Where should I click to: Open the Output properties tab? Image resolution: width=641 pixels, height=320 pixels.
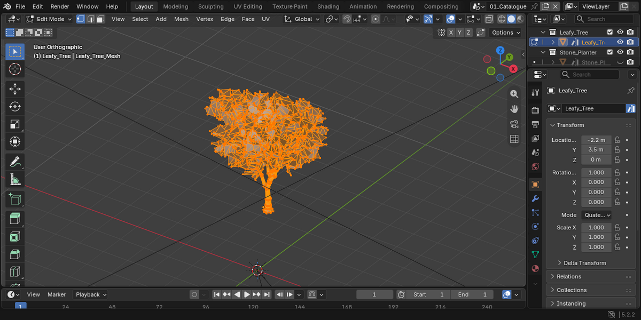tap(535, 124)
